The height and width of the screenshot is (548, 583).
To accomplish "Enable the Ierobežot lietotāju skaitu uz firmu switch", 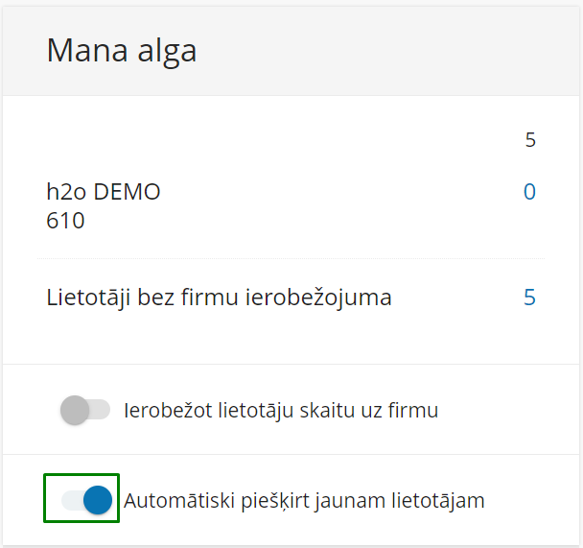I will coord(85,410).
